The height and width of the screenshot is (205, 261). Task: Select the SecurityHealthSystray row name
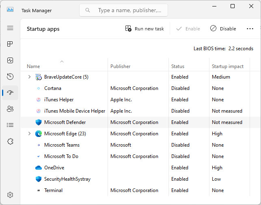(x=67, y=179)
